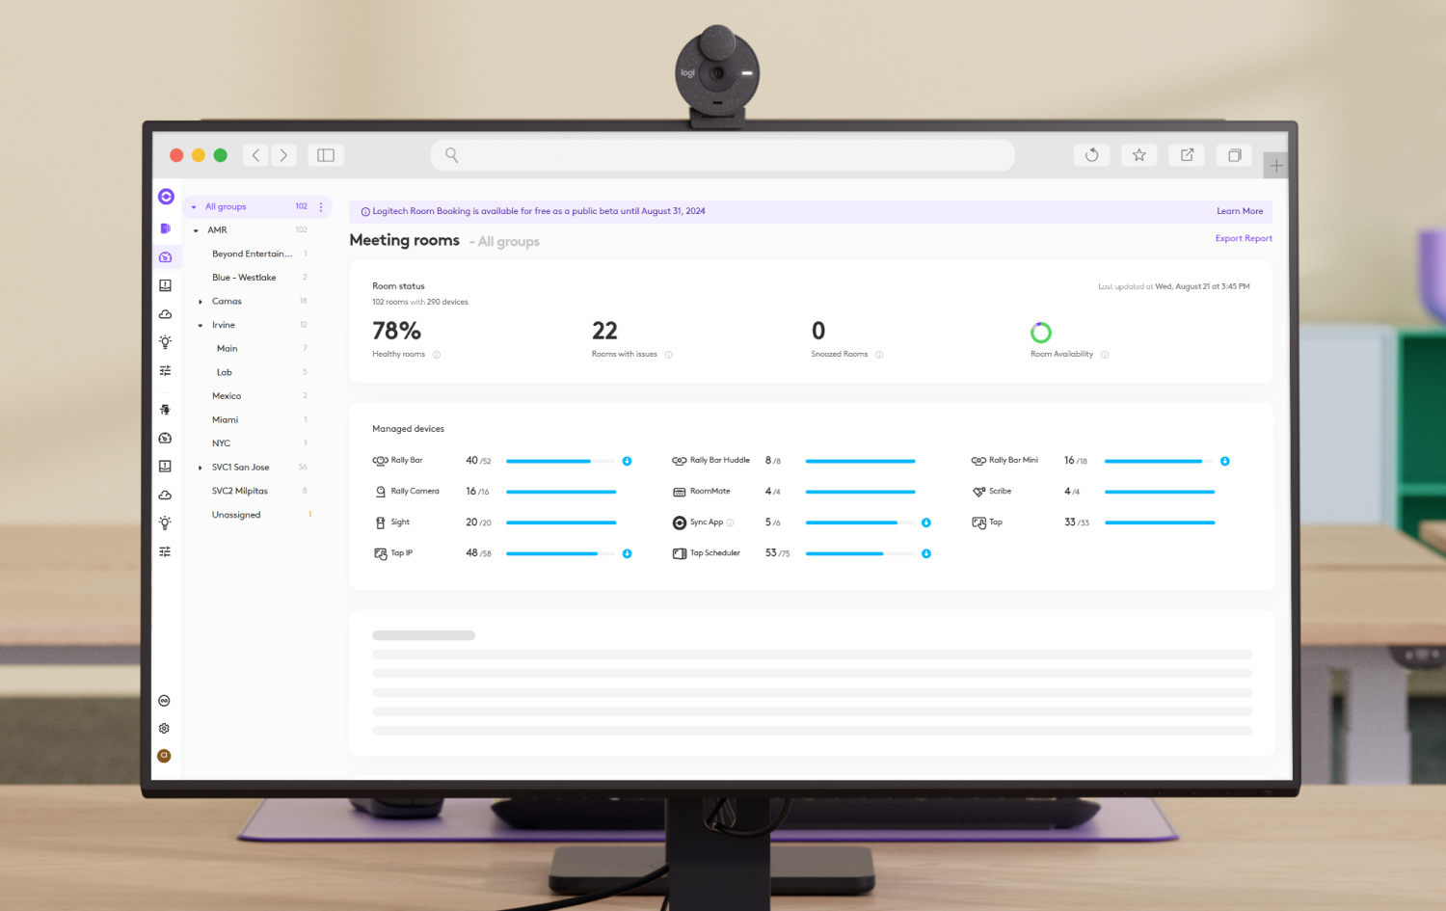This screenshot has width=1446, height=911.
Task: Collapse the Irvine group
Action: tap(201, 326)
